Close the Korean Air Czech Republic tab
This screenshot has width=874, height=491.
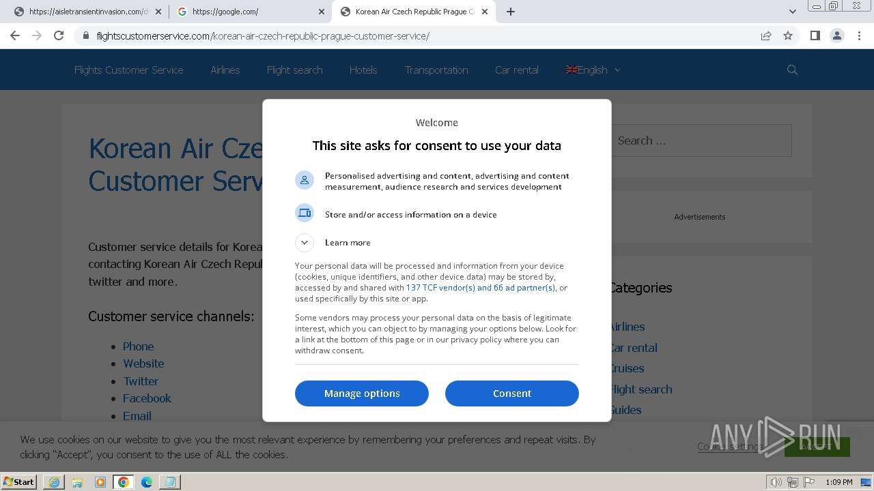(485, 12)
